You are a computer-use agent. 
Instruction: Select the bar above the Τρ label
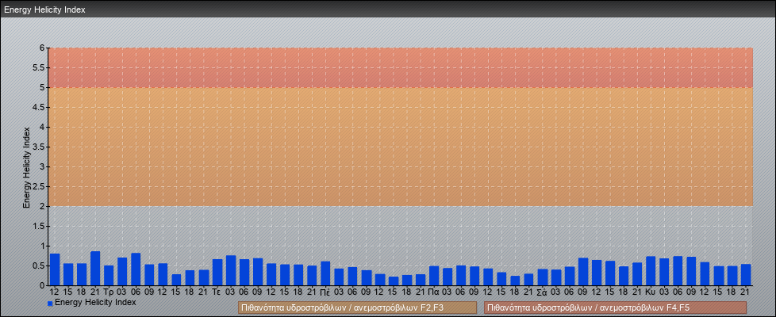click(x=109, y=275)
